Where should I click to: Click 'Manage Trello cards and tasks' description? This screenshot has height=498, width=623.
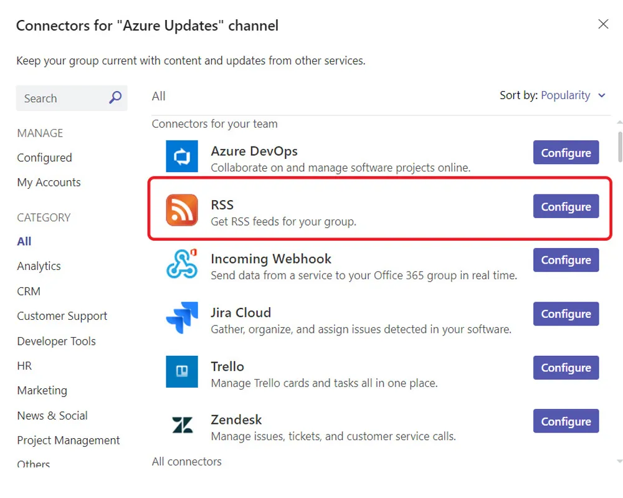pos(324,383)
